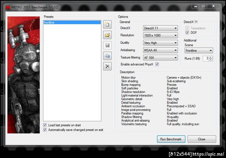
Task: Open a preset with the folder icon
Action: tap(107, 35)
